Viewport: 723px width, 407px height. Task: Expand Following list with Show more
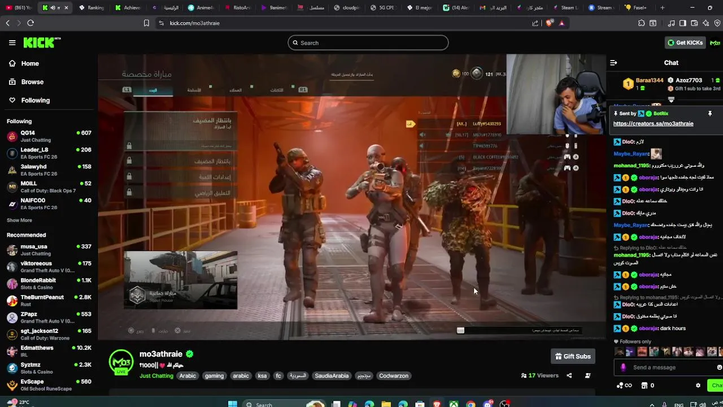pos(19,220)
